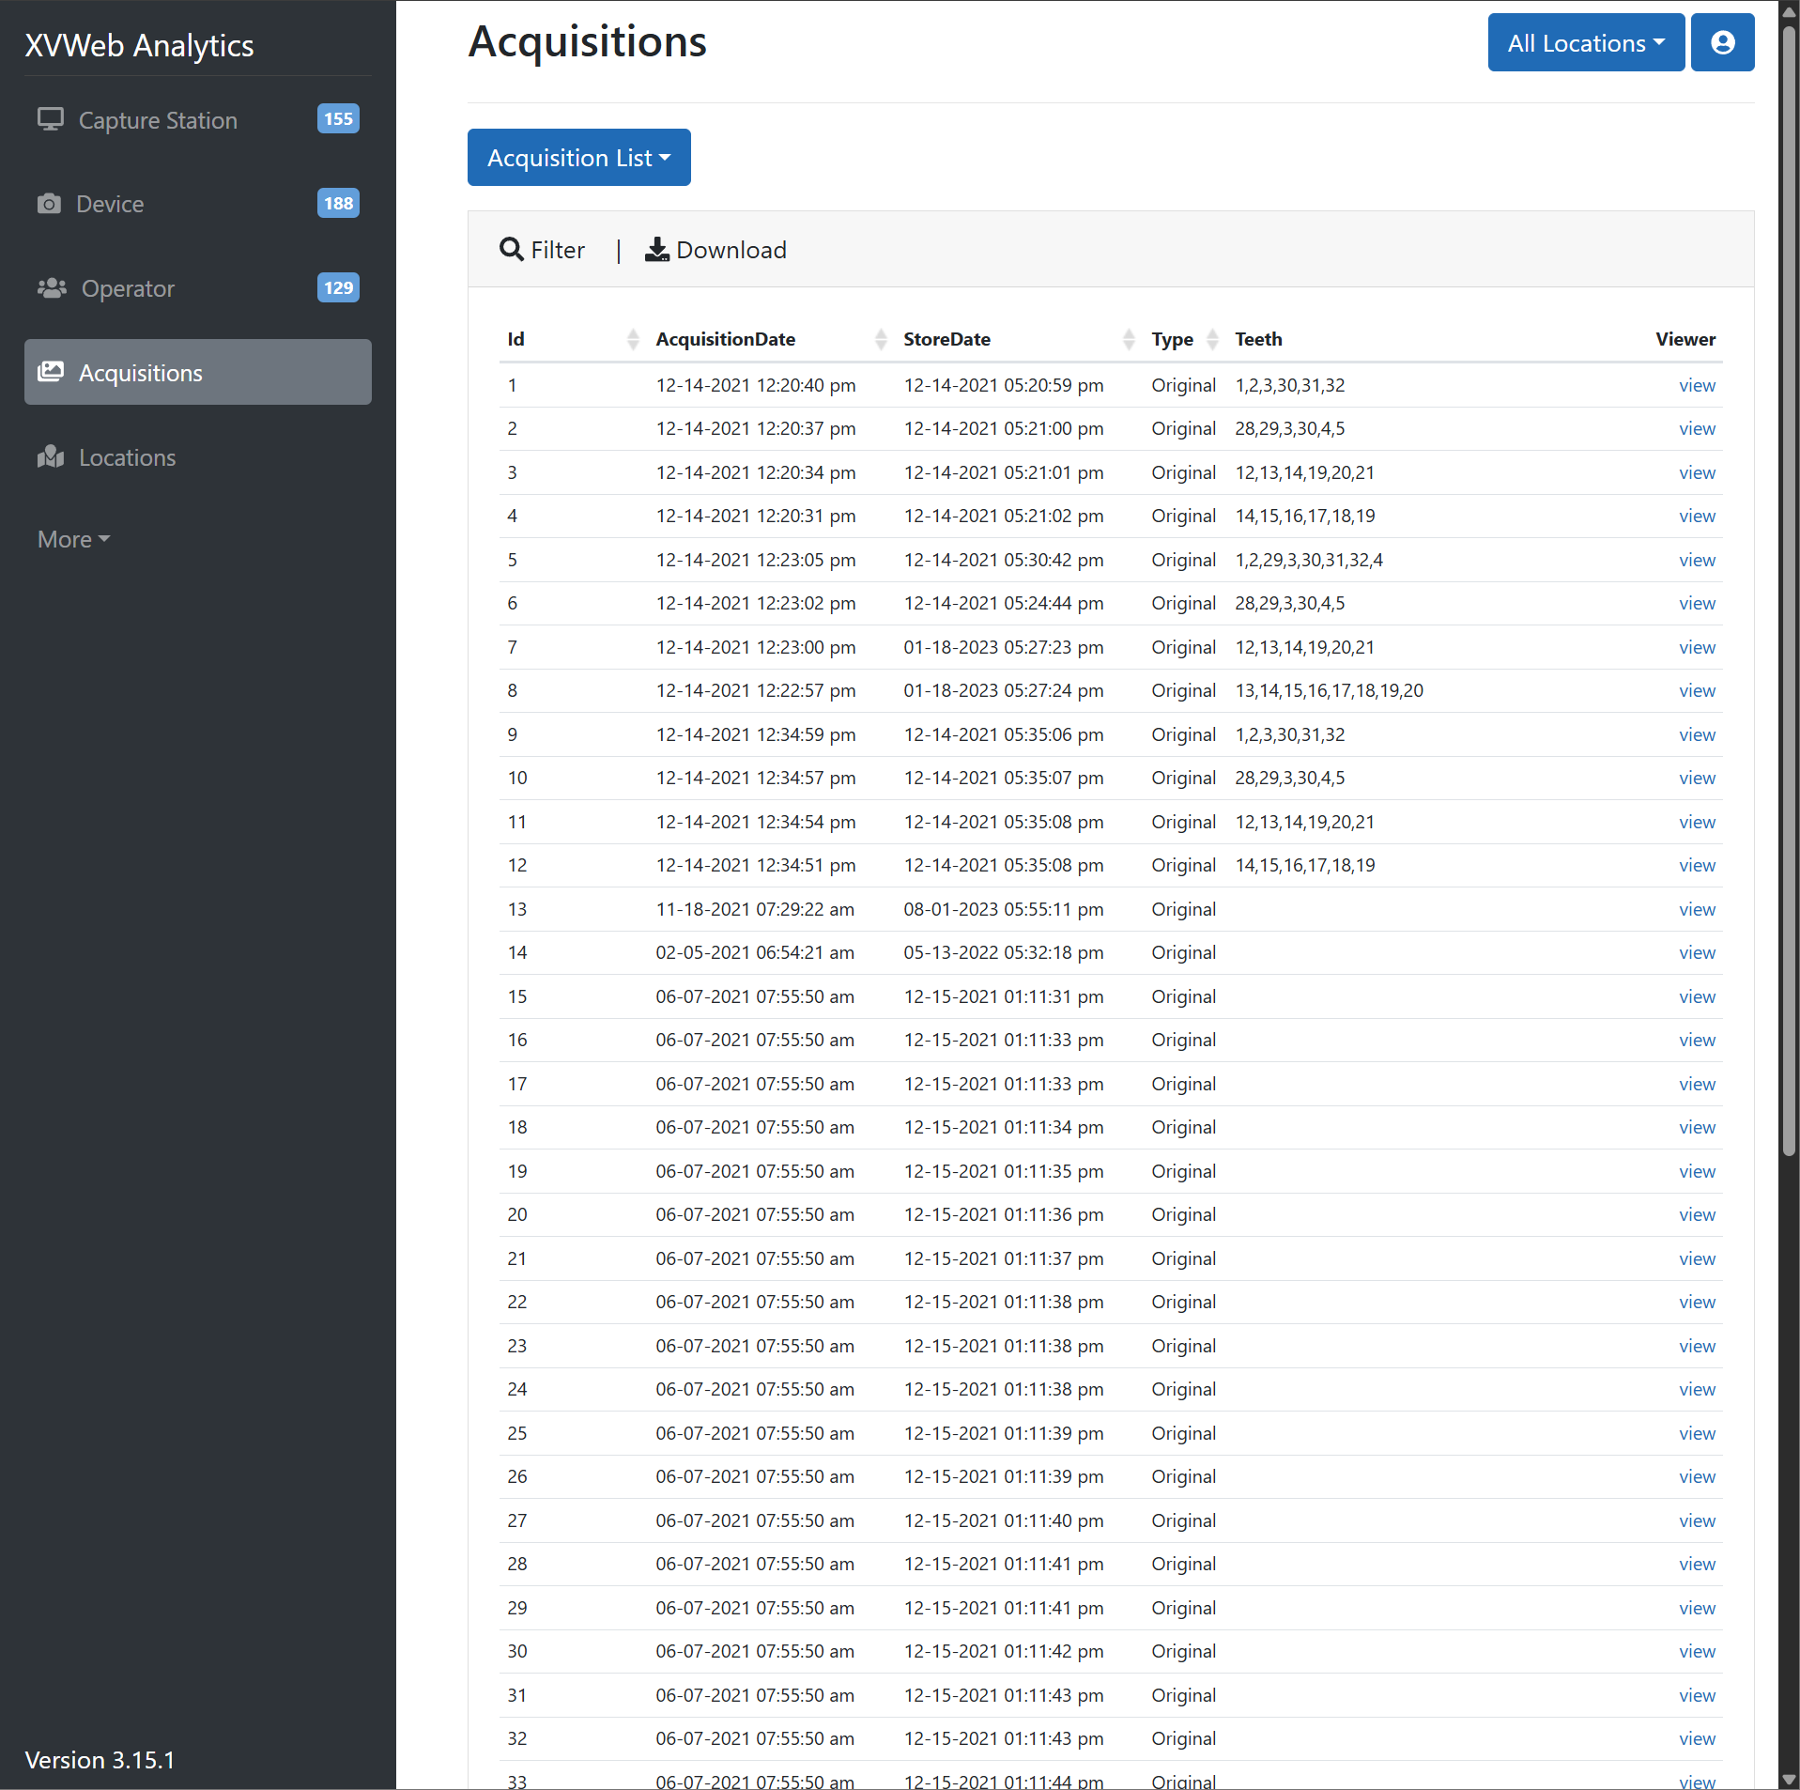Select Locations in the sidebar
This screenshot has height=1790, width=1800.
click(x=127, y=456)
